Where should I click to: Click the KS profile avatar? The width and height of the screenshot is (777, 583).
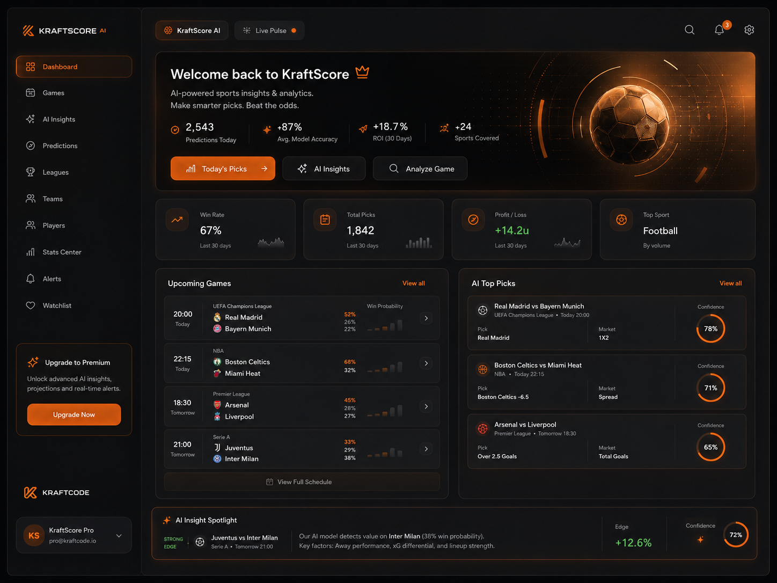point(34,535)
